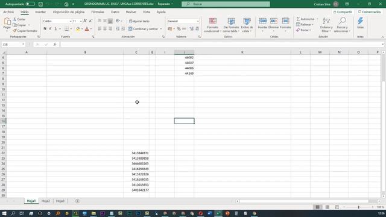
Task: Open the Disposición de página tab
Action: 69,12
